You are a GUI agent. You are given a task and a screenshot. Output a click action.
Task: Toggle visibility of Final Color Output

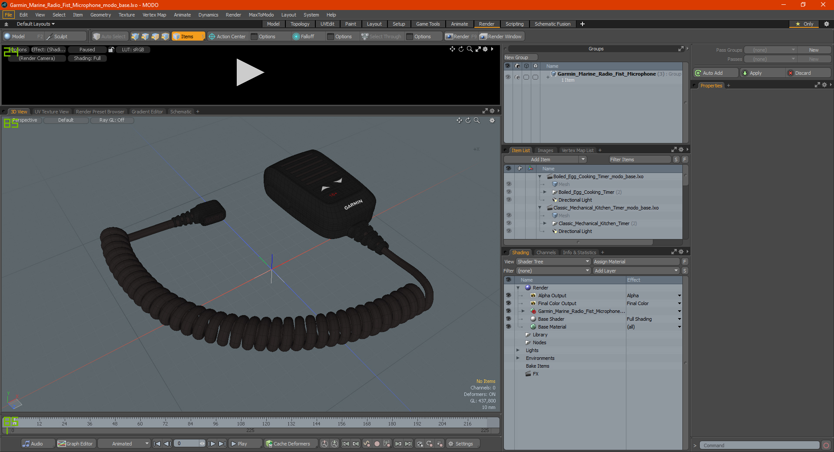[x=508, y=303]
